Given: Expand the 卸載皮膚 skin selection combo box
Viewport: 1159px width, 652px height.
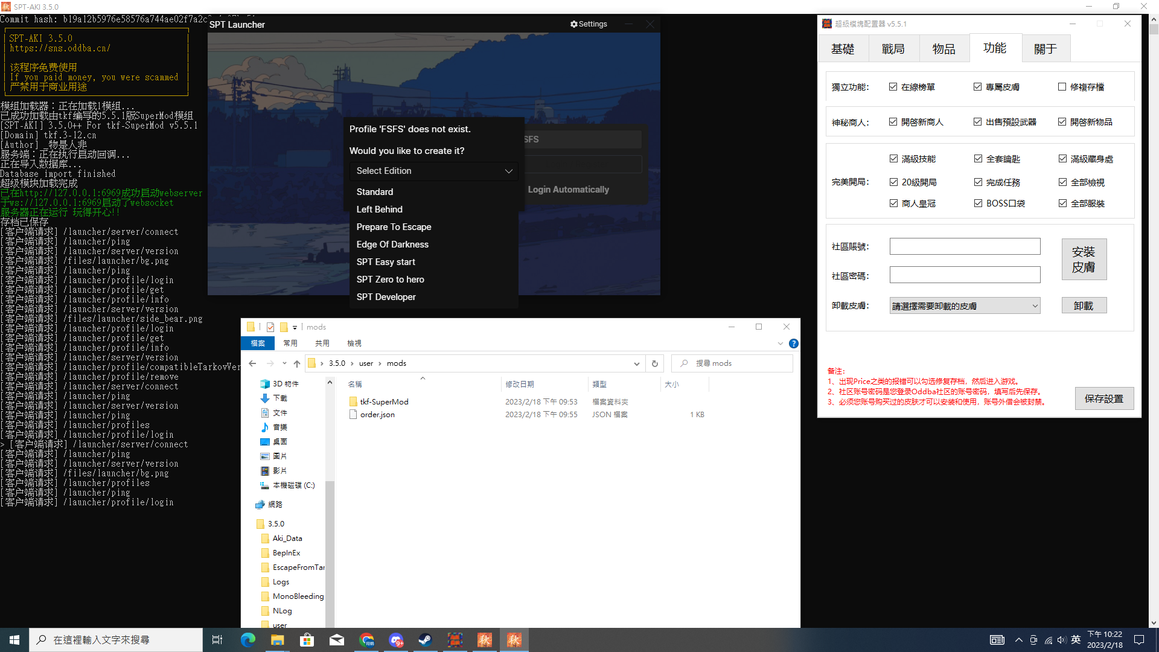Looking at the screenshot, I should [965, 306].
